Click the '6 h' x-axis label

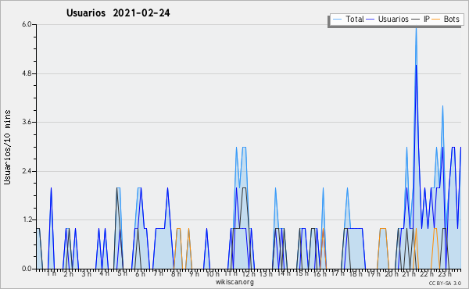[140, 273]
